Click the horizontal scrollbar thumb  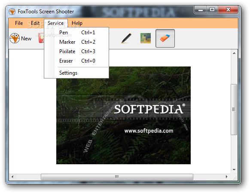tap(117, 177)
